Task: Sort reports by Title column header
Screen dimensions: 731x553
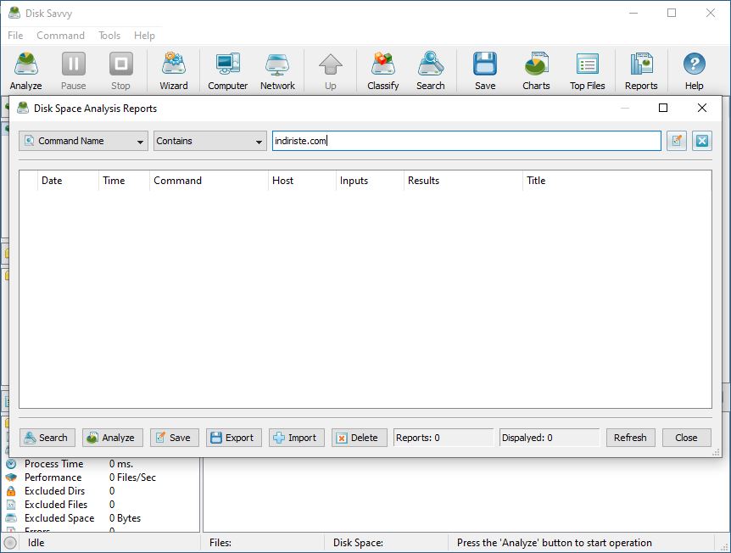Action: pos(617,181)
